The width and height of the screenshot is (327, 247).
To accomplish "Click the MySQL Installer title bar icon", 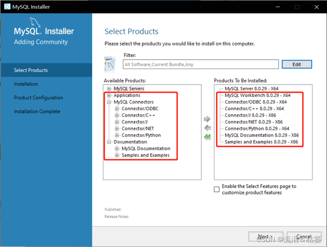I will click(7, 7).
